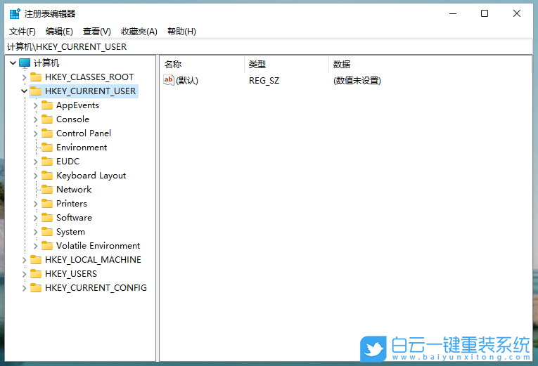Click the Control Panel folder icon
538x366 pixels.
pyautogui.click(x=47, y=133)
